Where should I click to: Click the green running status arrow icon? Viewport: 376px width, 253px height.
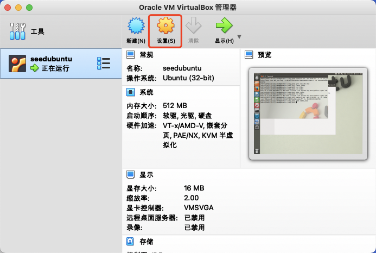(x=35, y=68)
